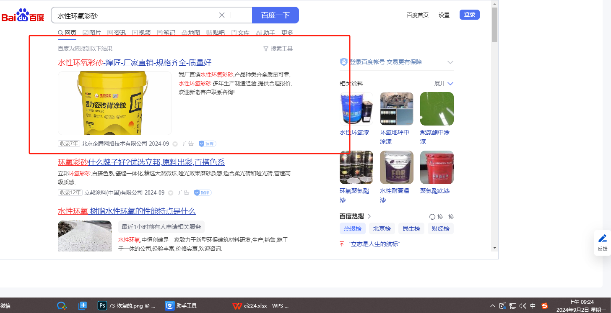Viewport: 611px width, 313px height.
Task: Open the 环氧地坪中涂漆 text link
Action: [x=395, y=137]
